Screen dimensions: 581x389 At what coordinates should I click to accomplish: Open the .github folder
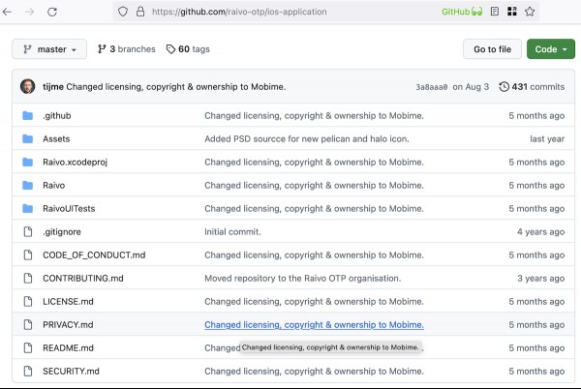point(57,115)
